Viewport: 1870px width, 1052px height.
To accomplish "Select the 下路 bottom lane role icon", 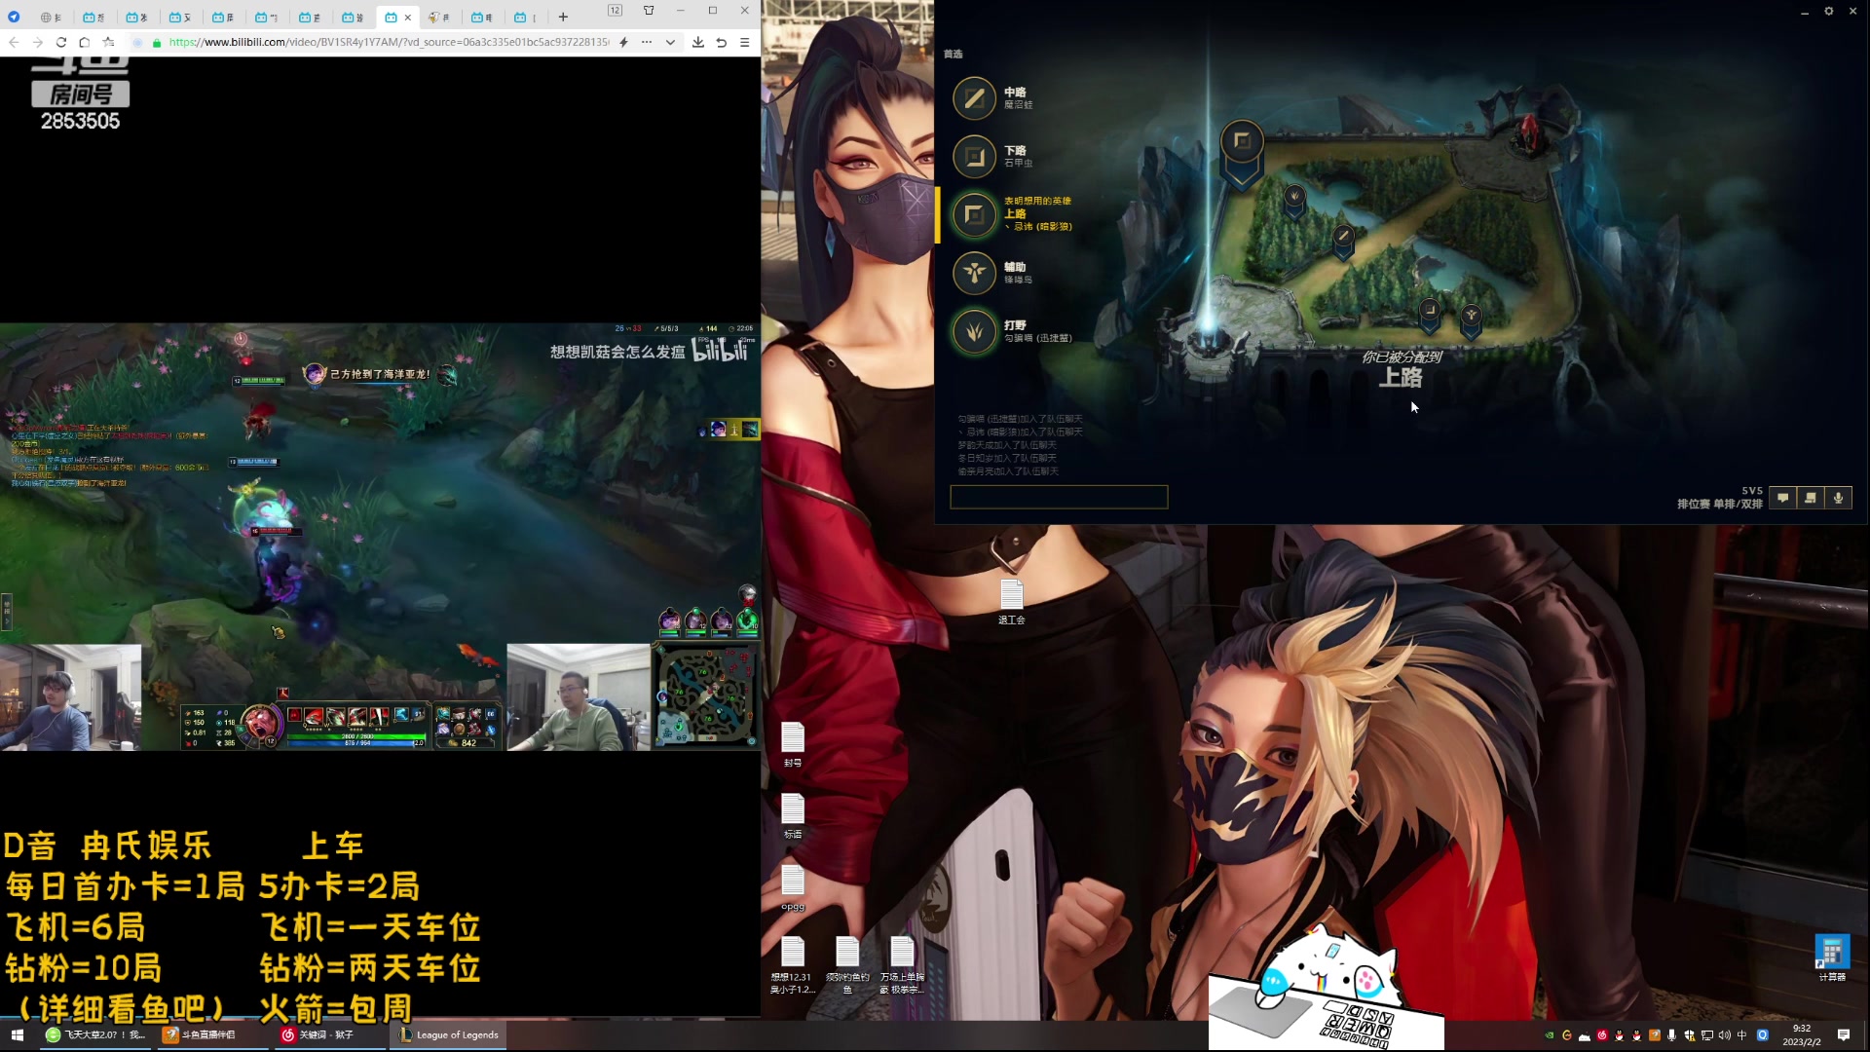I will coord(974,157).
